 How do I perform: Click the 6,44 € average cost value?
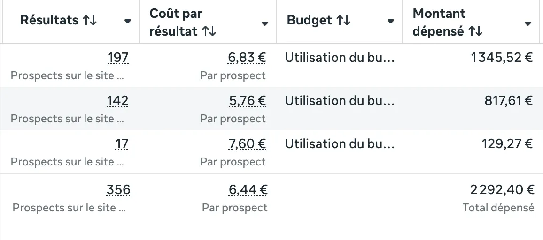pos(248,190)
